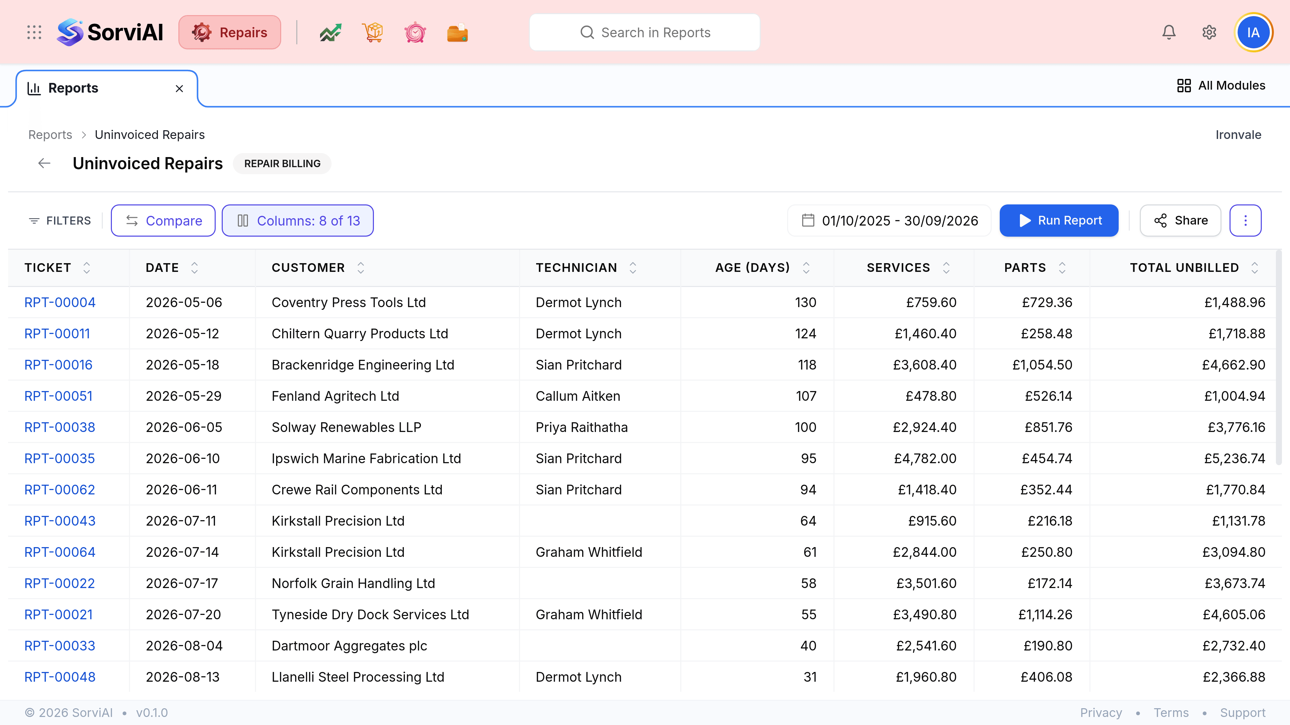
Task: Click the Share button
Action: point(1181,221)
